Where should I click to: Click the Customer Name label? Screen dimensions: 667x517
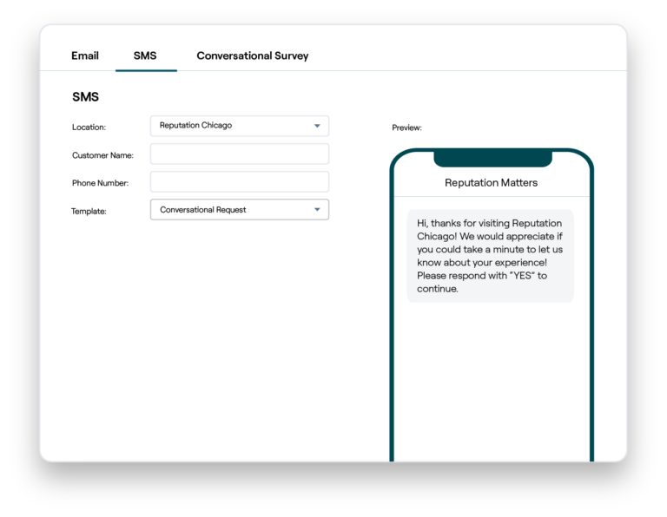(x=102, y=155)
